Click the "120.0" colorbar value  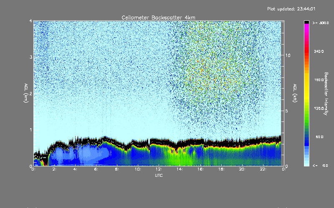[319, 109]
